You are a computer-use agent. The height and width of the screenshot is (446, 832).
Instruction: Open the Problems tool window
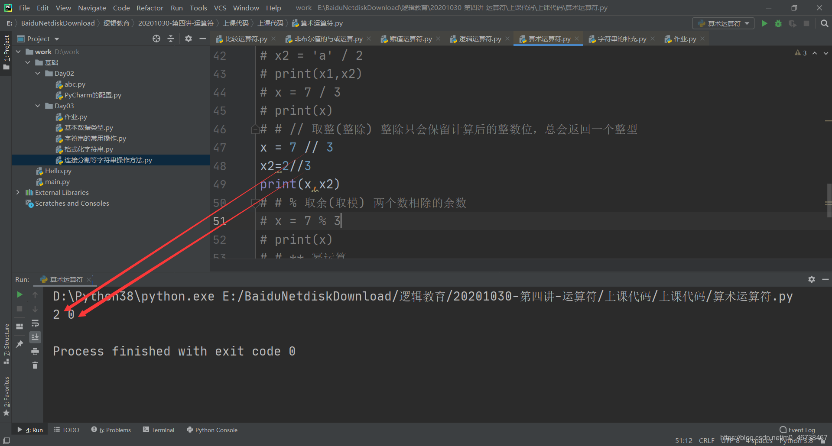pyautogui.click(x=111, y=430)
